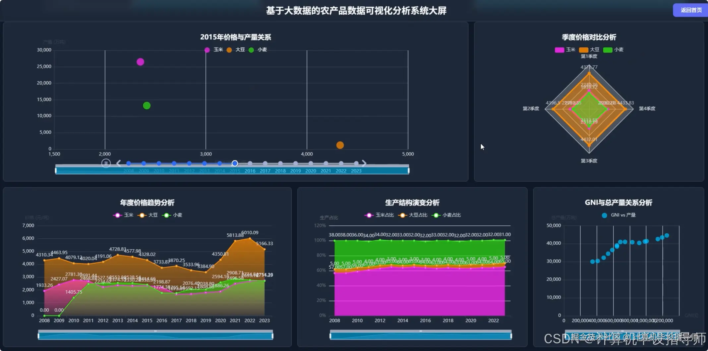Jump to 2019 timeline dot
Viewport: 708px width, 351px height.
coord(295,163)
